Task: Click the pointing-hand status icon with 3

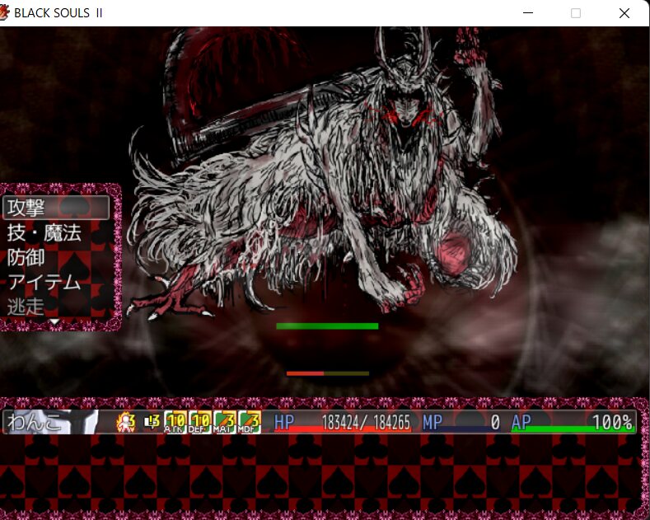Action: [x=152, y=422]
